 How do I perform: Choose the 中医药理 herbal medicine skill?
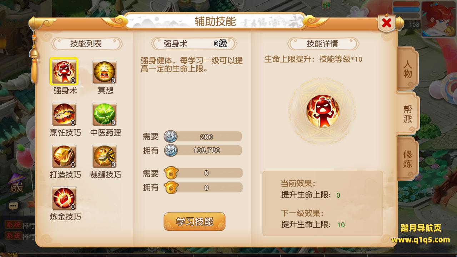[x=105, y=114]
